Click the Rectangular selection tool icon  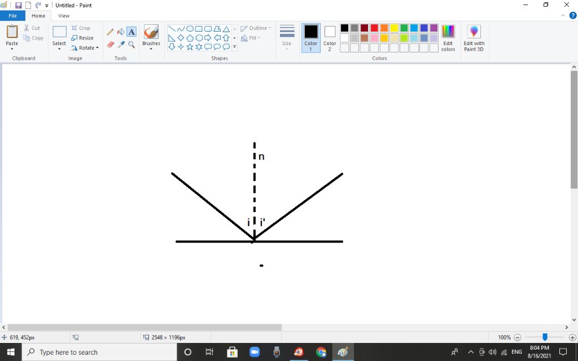(59, 32)
